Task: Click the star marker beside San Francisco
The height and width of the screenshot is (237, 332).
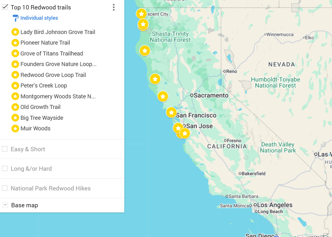Action: [171, 112]
